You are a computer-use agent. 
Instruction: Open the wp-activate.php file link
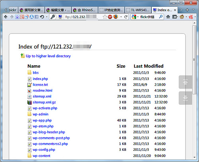point(45,108)
